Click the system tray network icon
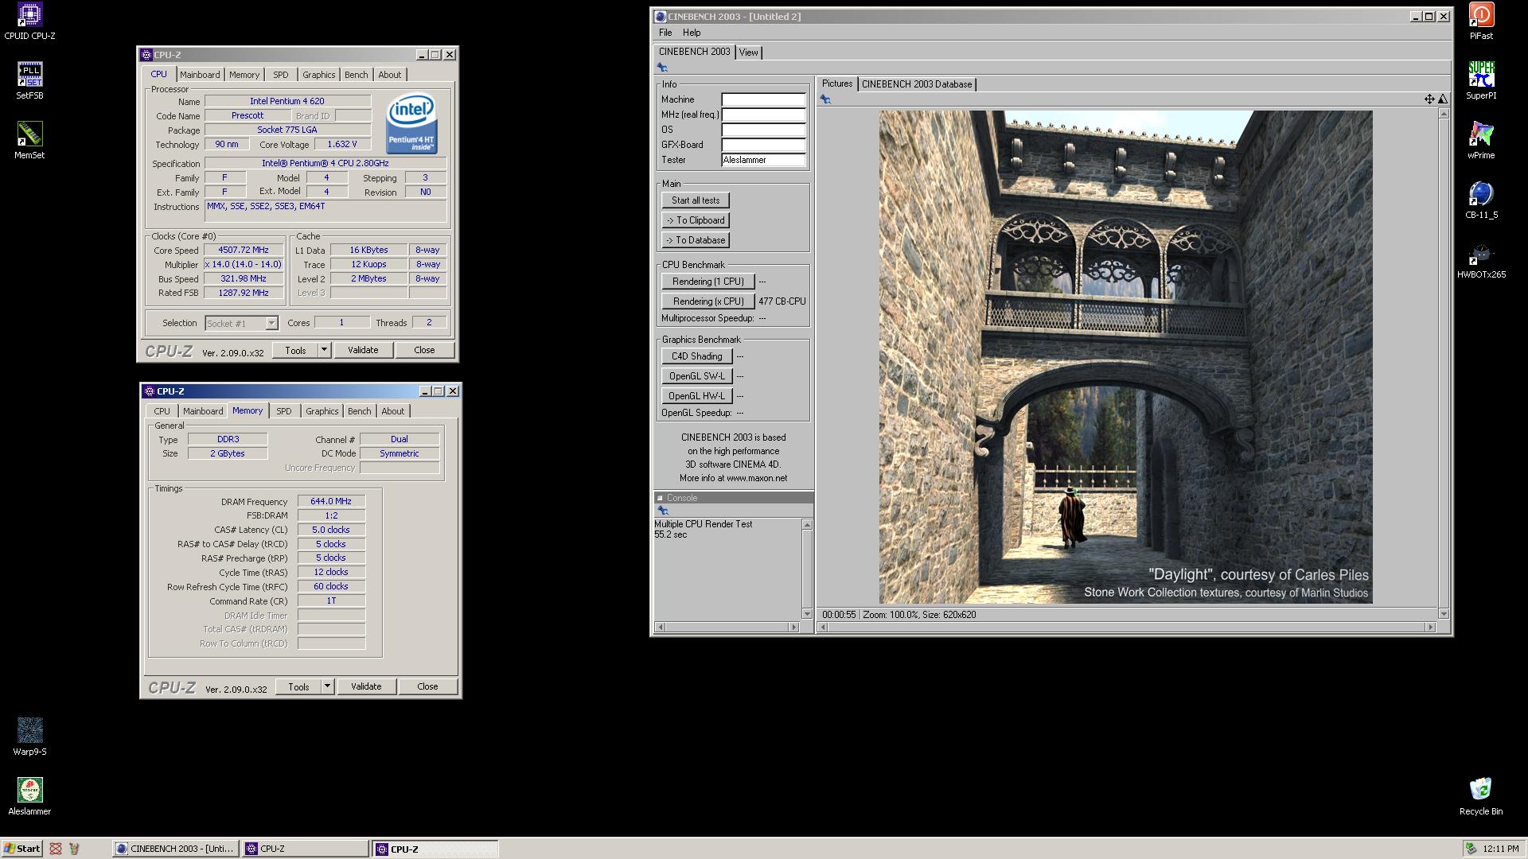Screen dimensions: 1528x859 pyautogui.click(x=1471, y=849)
